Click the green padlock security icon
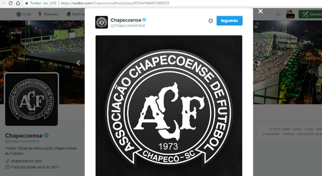322x176 pixels. pyautogui.click(x=27, y=3)
